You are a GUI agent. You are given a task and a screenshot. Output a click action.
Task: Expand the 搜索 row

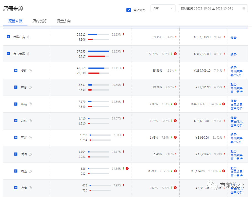click(16, 70)
